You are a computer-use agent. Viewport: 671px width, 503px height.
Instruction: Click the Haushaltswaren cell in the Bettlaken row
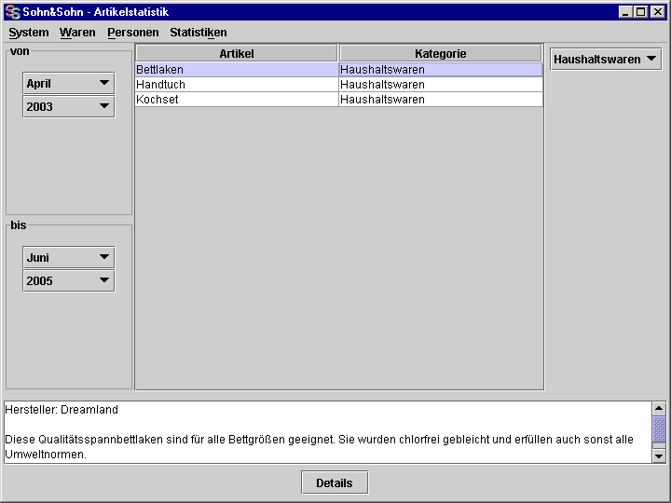click(x=441, y=69)
